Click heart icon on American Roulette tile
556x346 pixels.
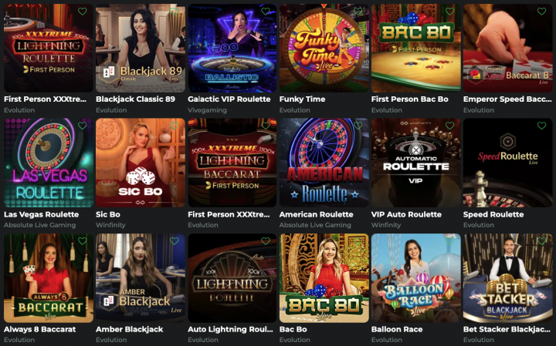(x=358, y=126)
